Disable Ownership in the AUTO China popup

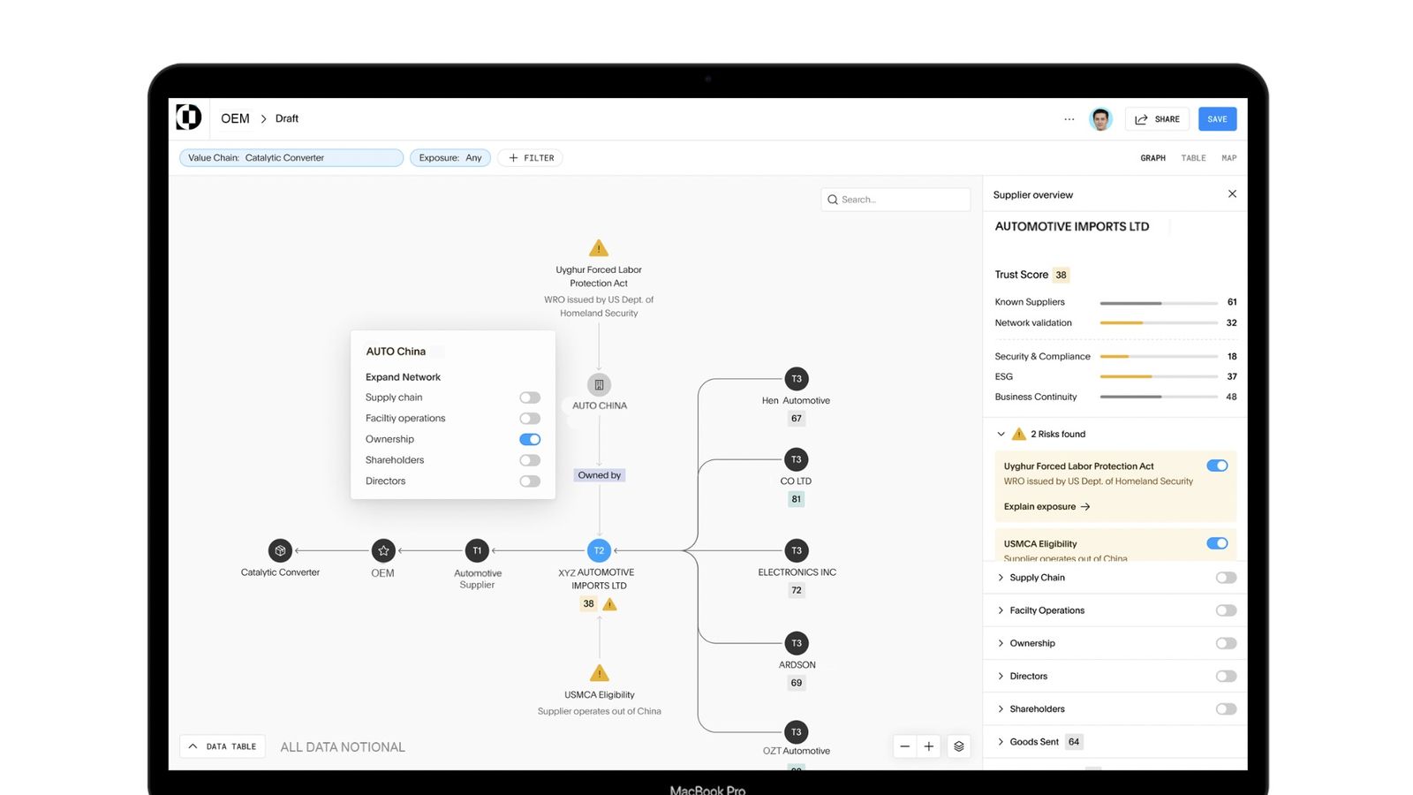529,439
